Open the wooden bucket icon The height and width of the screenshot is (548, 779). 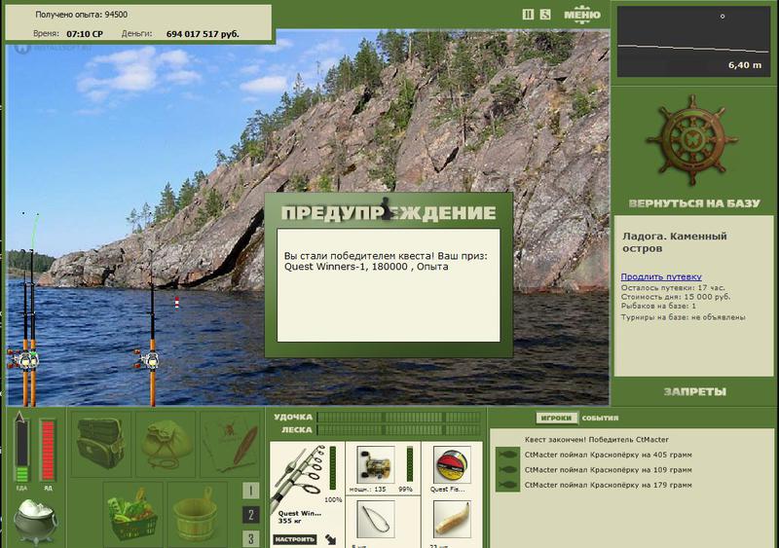197,514
